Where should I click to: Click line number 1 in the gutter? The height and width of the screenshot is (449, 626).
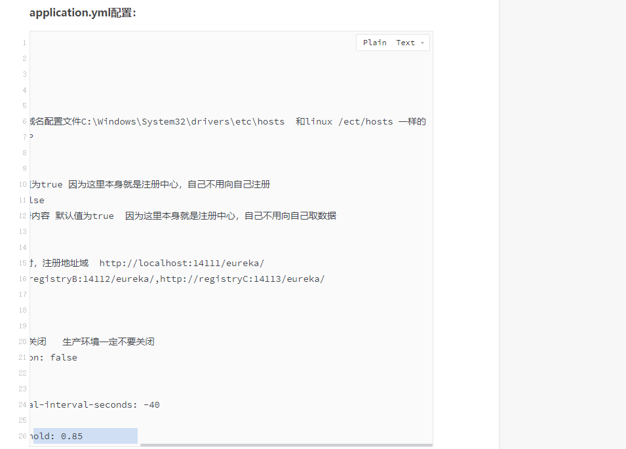coord(24,42)
